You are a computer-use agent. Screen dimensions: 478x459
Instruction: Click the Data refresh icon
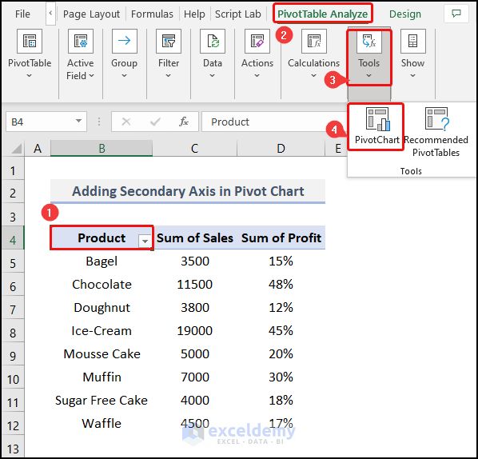[x=213, y=41]
